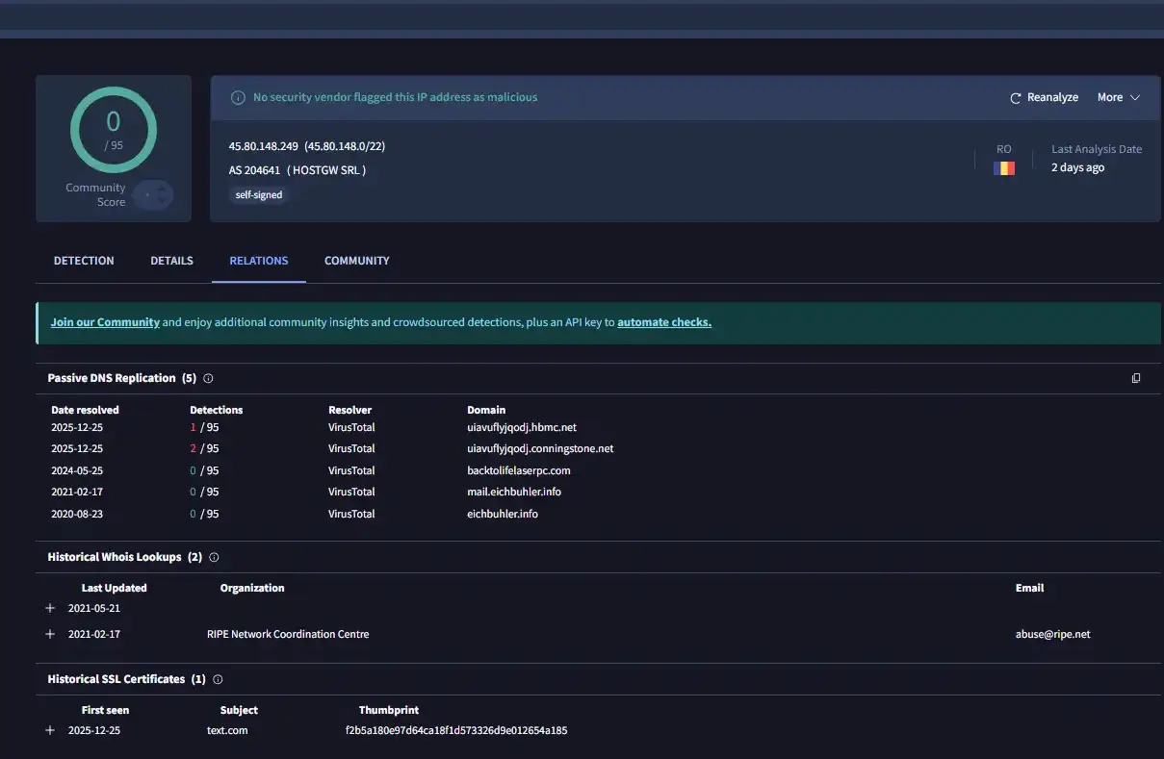The width and height of the screenshot is (1164, 759).
Task: Click the info icon in no-vendor-flagged banner
Action: coord(238,98)
